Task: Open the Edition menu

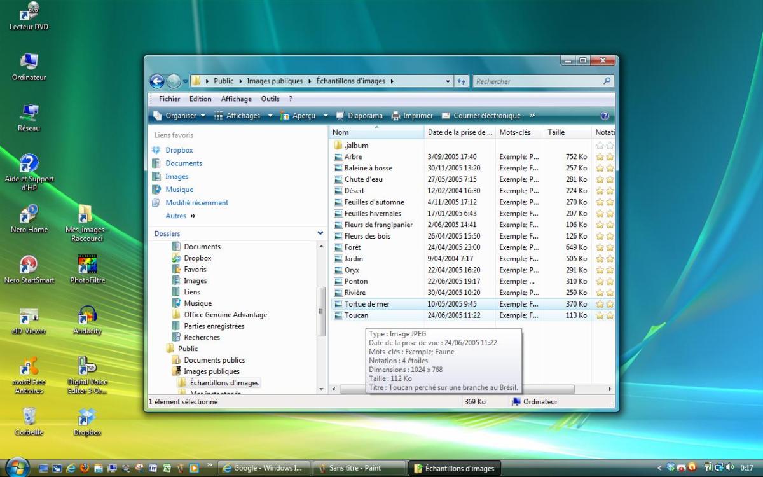Action: (x=200, y=99)
